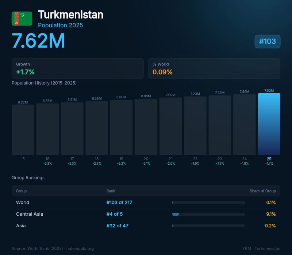Select the 2016 bar labeled 6.36M
Image resolution: width=292 pixels, height=255 pixels.
coord(47,129)
